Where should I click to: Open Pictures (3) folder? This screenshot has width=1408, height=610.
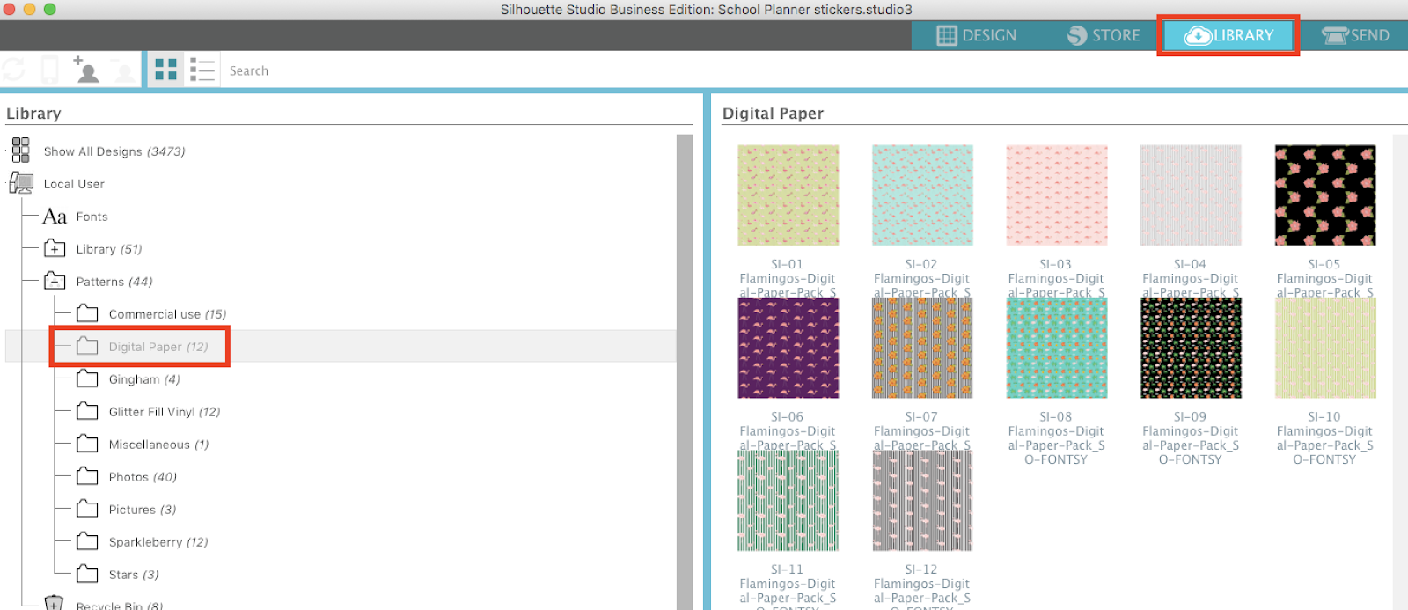click(143, 510)
